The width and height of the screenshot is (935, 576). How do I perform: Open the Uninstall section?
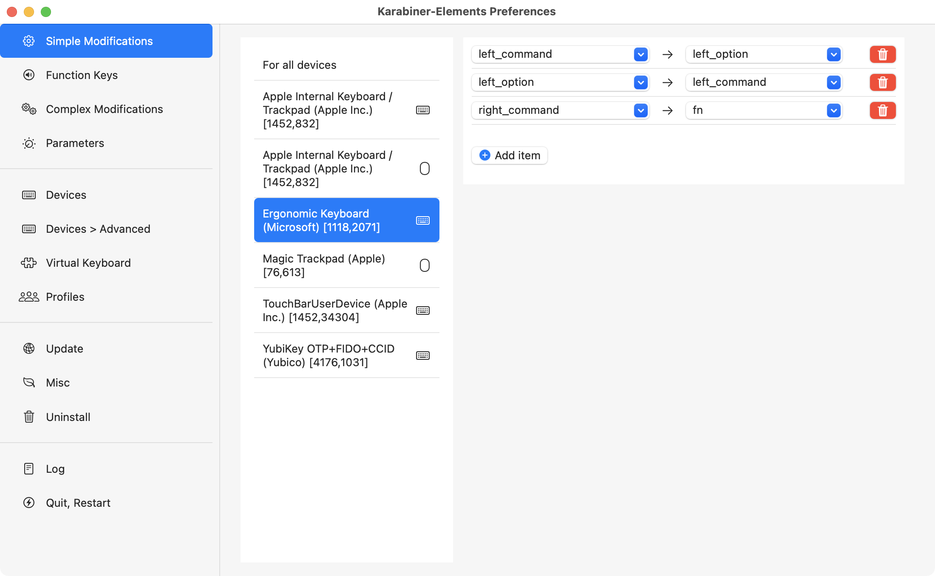click(x=106, y=417)
